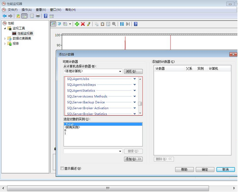This screenshot has height=192, width=239.
Task: Expand the SQLAgent:Statistics counter group
Action: (135, 90)
